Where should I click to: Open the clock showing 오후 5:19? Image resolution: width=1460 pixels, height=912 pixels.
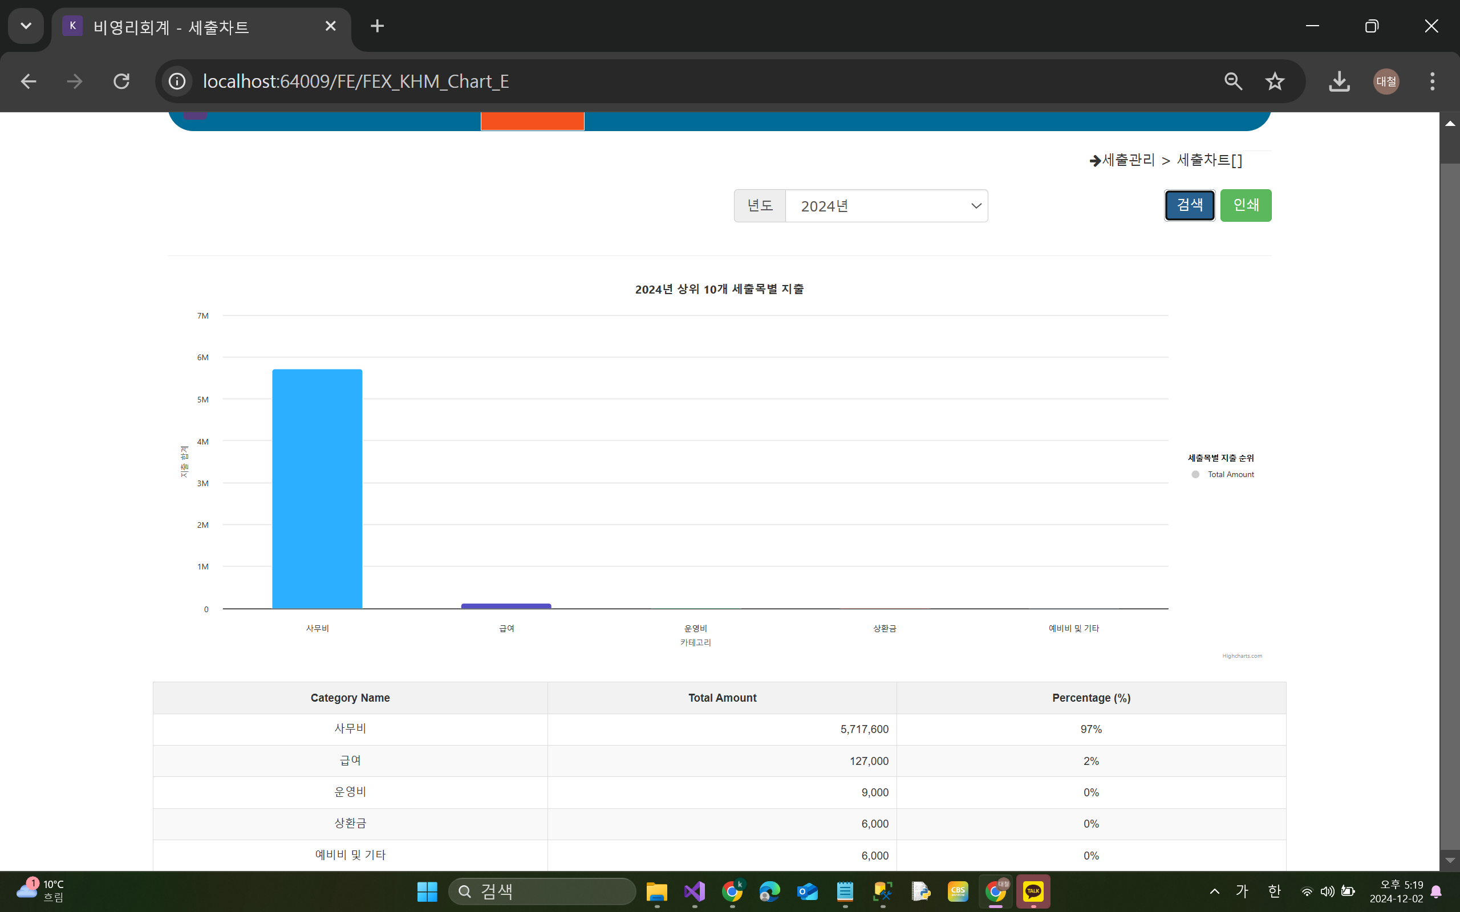coord(1396,891)
